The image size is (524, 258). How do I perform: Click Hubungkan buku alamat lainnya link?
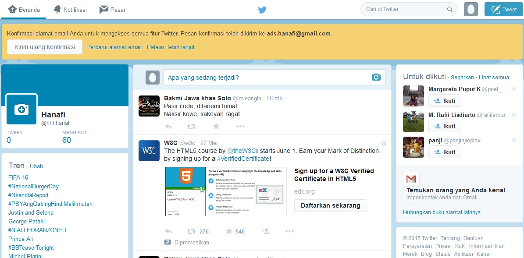pos(442,212)
